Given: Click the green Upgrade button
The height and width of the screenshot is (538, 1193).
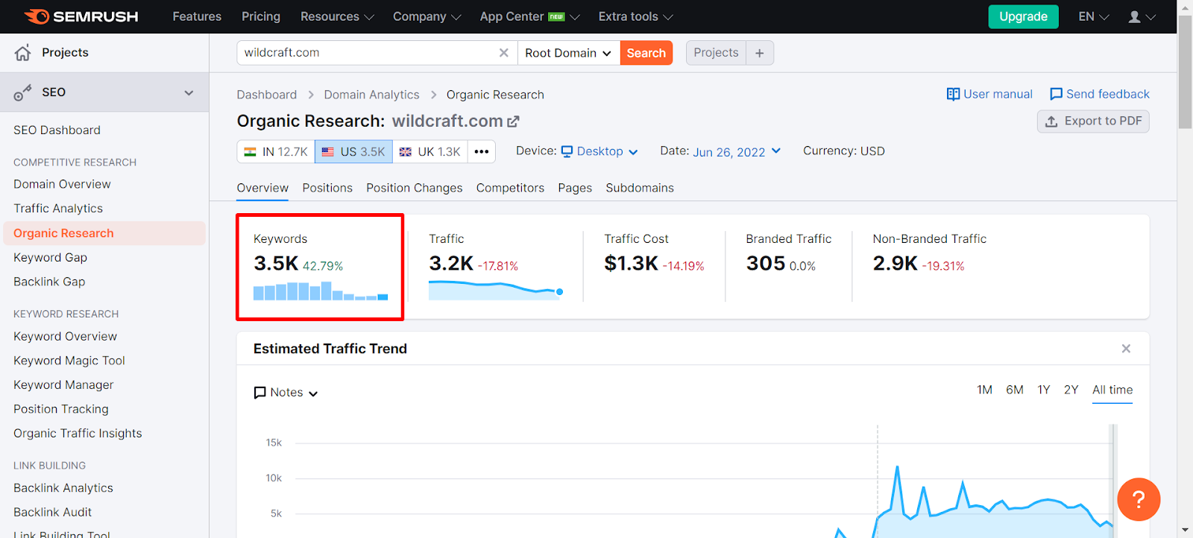Looking at the screenshot, I should 1023,16.
